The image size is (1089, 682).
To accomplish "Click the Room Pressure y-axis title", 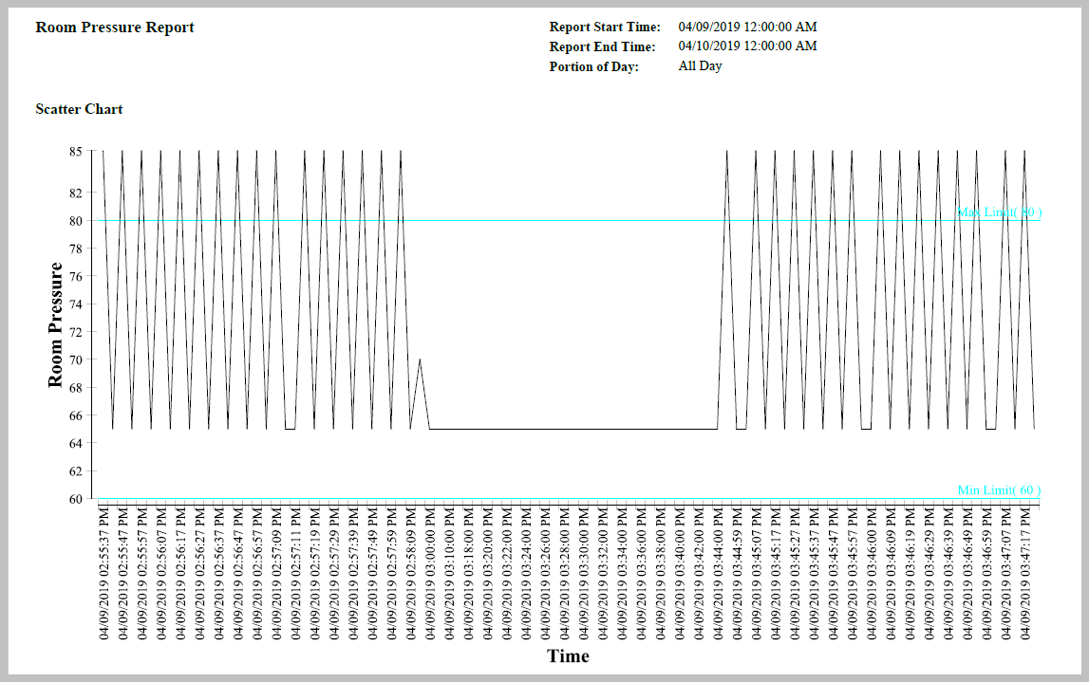I will 55,325.
